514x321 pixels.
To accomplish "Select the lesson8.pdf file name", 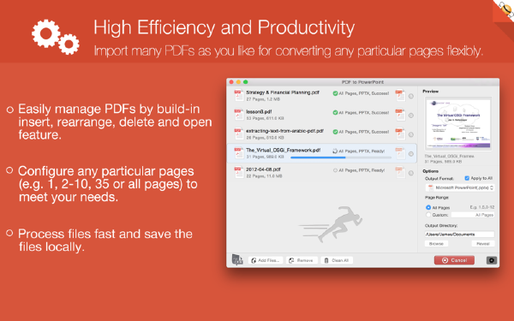I will coord(259,112).
